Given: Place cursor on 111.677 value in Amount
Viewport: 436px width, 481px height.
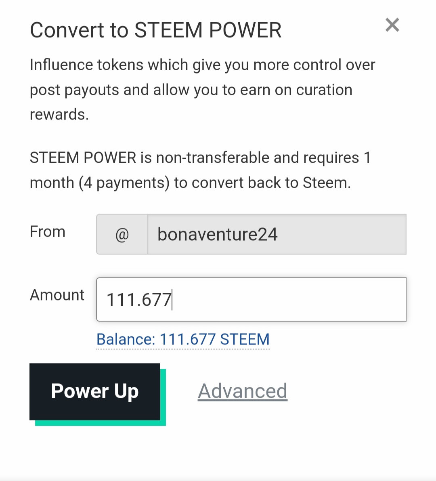Looking at the screenshot, I should click(x=138, y=300).
